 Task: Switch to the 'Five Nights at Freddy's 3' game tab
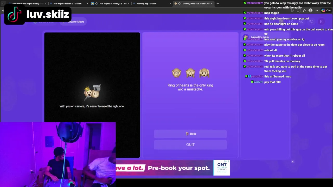(x=111, y=3)
